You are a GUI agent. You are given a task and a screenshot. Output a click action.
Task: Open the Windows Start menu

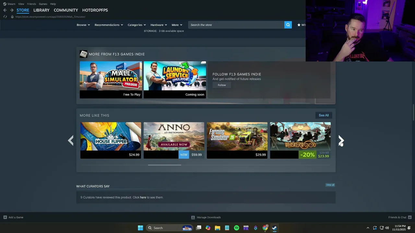click(x=140, y=228)
